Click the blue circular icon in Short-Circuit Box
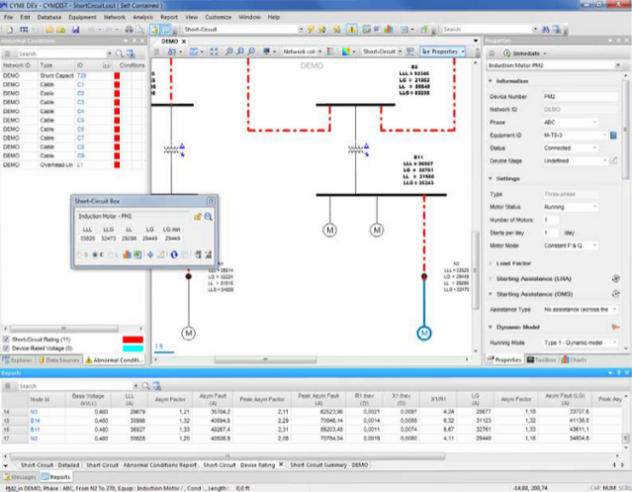This screenshot has height=492, width=632. click(x=174, y=254)
